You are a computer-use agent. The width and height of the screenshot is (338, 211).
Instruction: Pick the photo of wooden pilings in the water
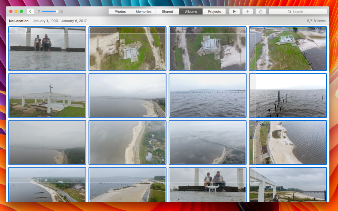click(288, 95)
